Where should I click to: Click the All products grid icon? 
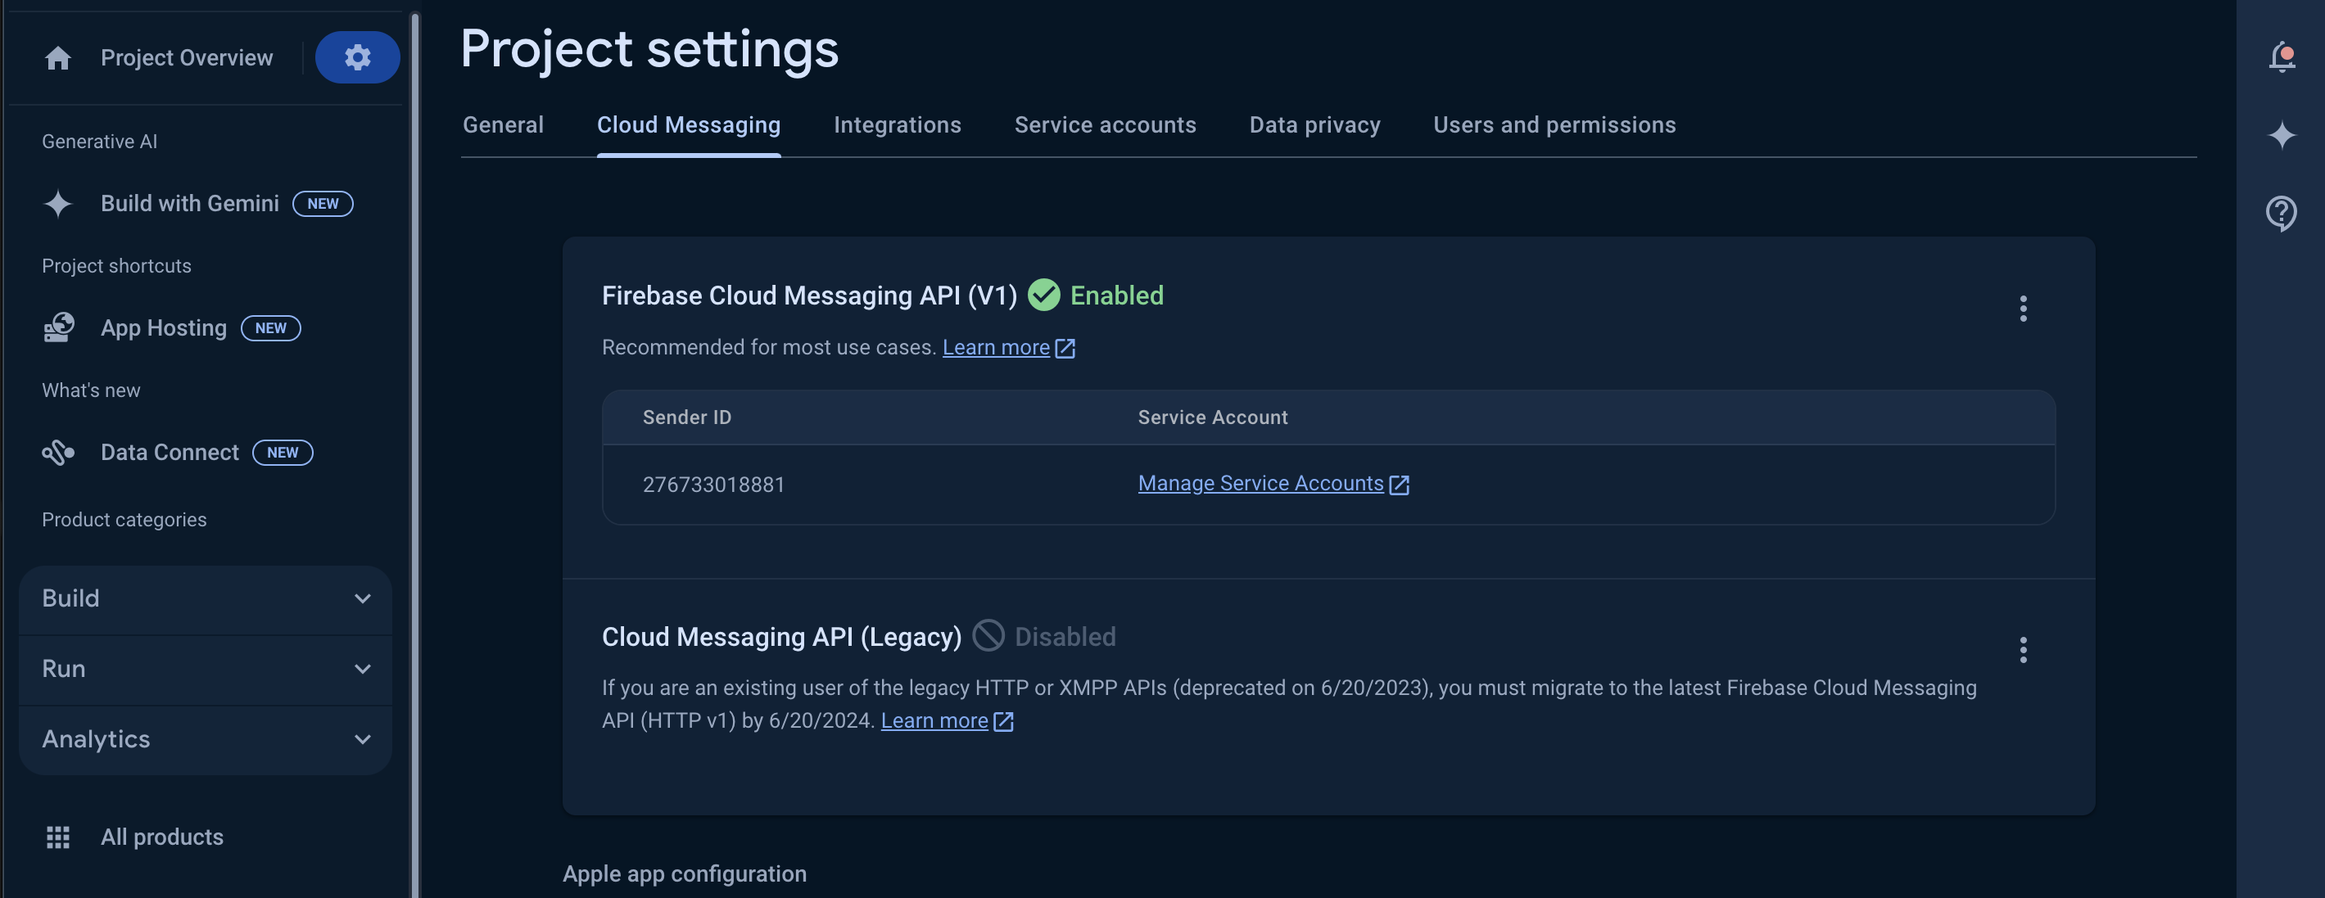(58, 837)
